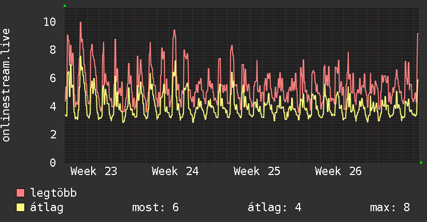Click the onlinestream.live vertical axis title
The height and width of the screenshot is (222, 427).
point(6,85)
